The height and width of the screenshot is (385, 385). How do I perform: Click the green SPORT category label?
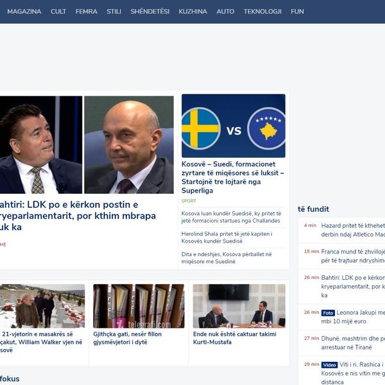189,201
